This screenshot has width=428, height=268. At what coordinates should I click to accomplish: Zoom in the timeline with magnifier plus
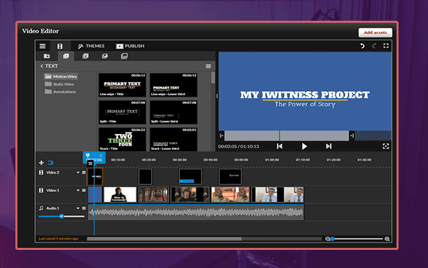387,239
